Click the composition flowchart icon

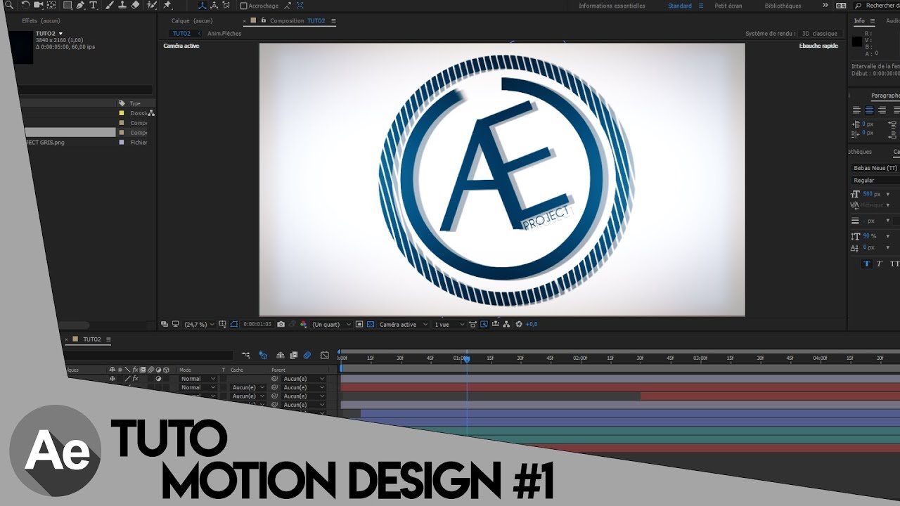[507, 324]
